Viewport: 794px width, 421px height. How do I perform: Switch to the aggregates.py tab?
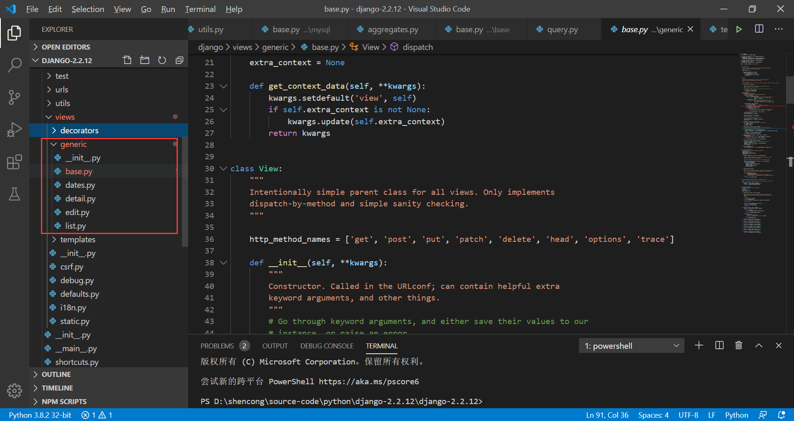tap(391, 29)
